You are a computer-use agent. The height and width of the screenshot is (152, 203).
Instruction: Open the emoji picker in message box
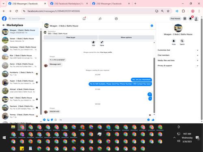pos(149,120)
